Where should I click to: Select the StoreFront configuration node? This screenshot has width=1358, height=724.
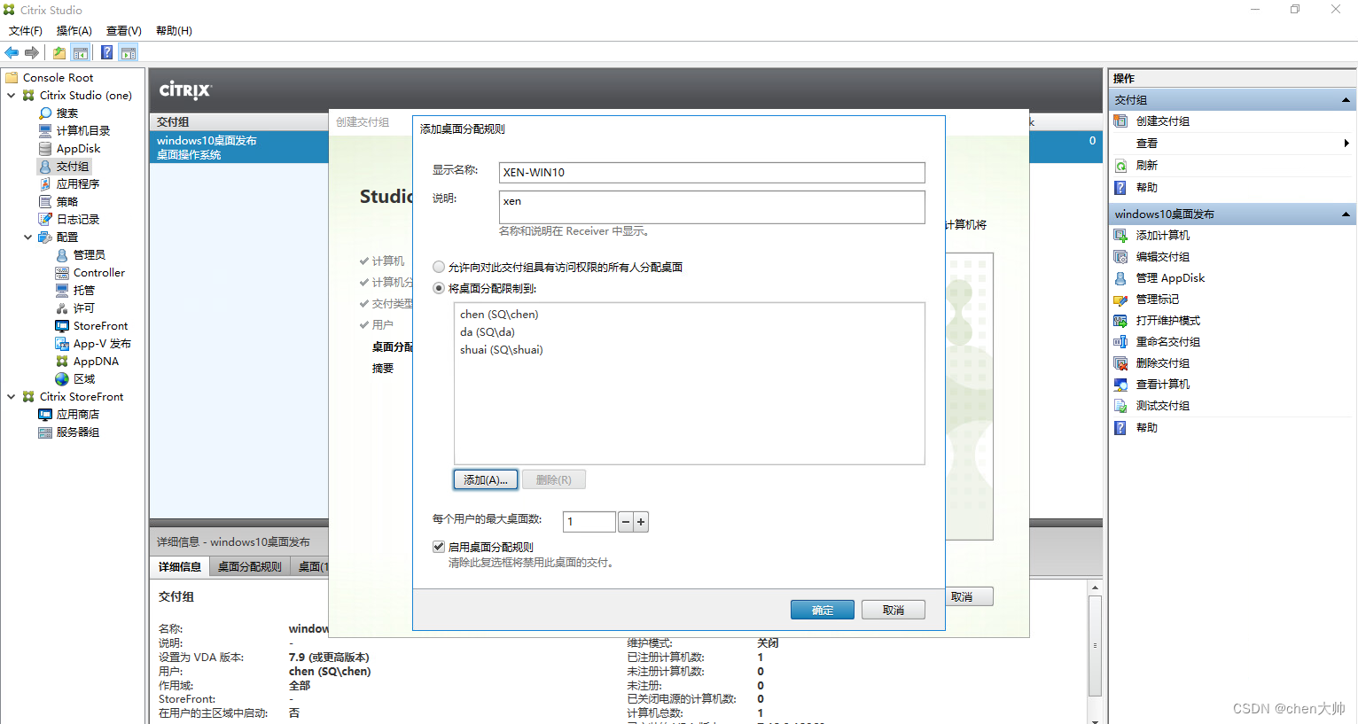click(100, 325)
